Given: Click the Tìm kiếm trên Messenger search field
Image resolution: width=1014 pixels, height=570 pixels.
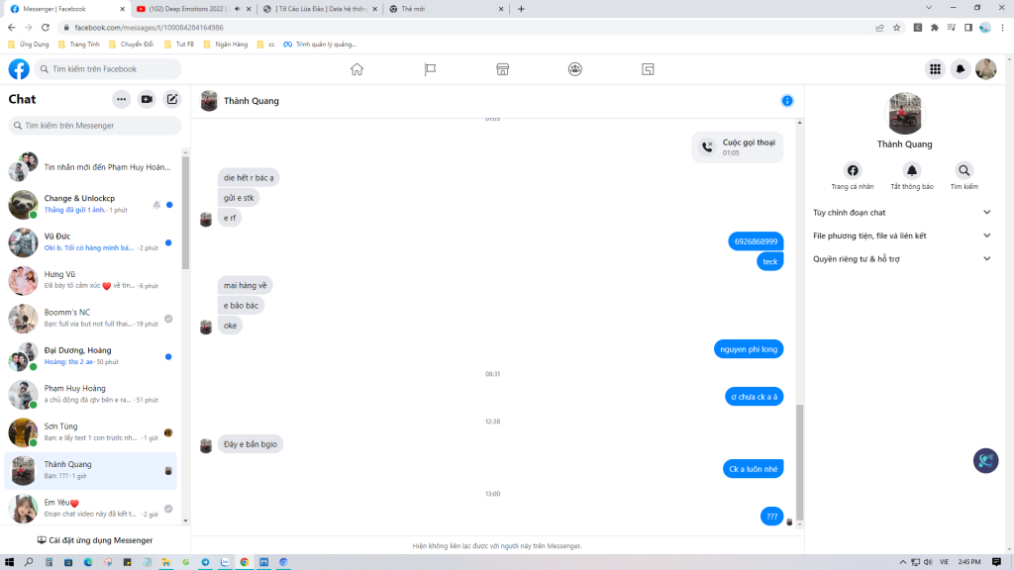Looking at the screenshot, I should point(95,126).
